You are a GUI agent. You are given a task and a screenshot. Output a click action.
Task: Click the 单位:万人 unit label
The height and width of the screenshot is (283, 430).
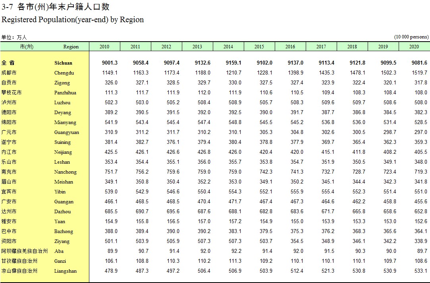click(x=14, y=37)
